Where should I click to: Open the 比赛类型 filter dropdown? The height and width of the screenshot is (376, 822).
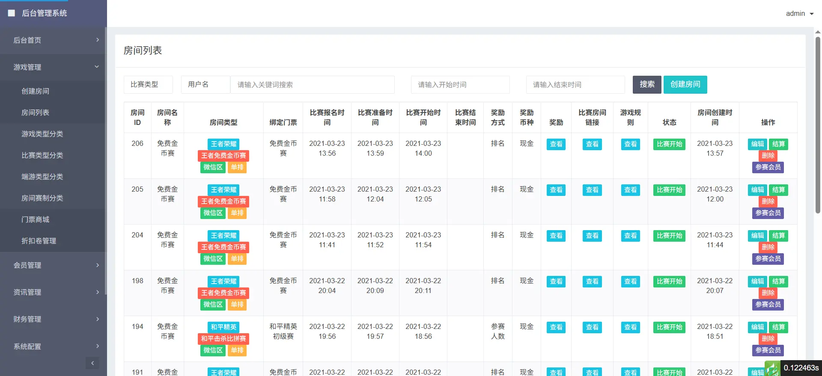[148, 85]
